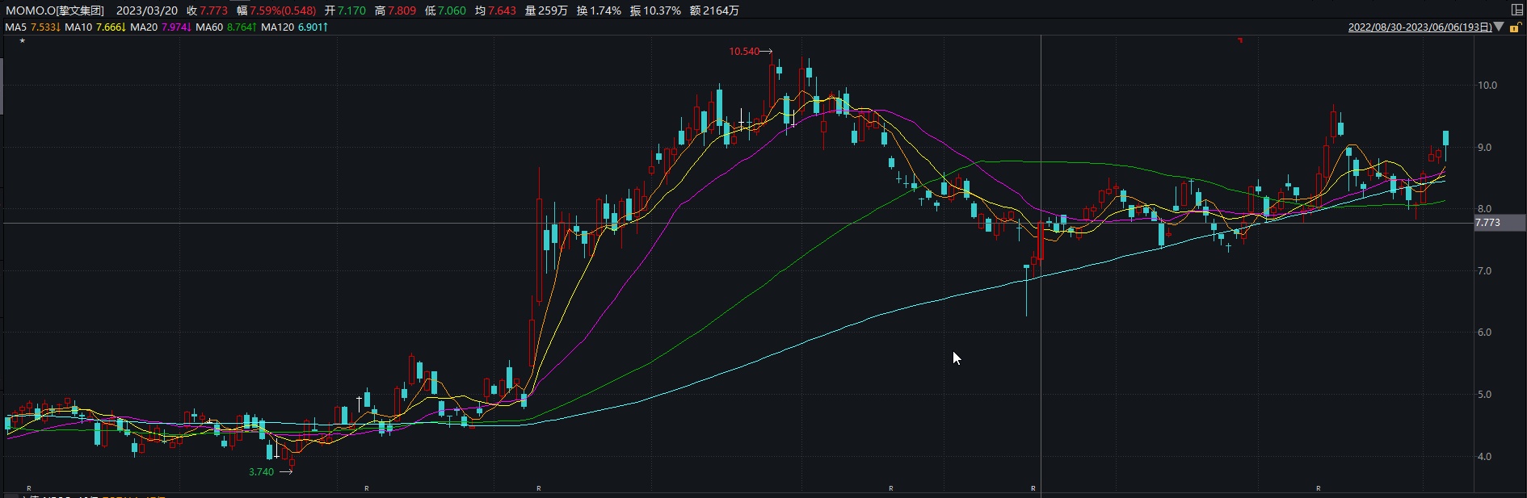Select the MA10 indicator label

(78, 27)
